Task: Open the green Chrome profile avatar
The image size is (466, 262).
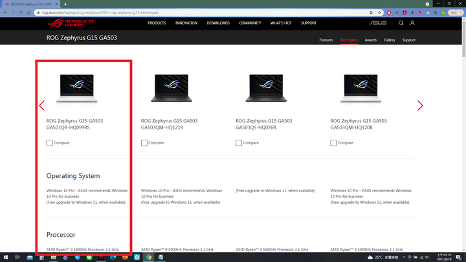Action: pyautogui.click(x=443, y=12)
